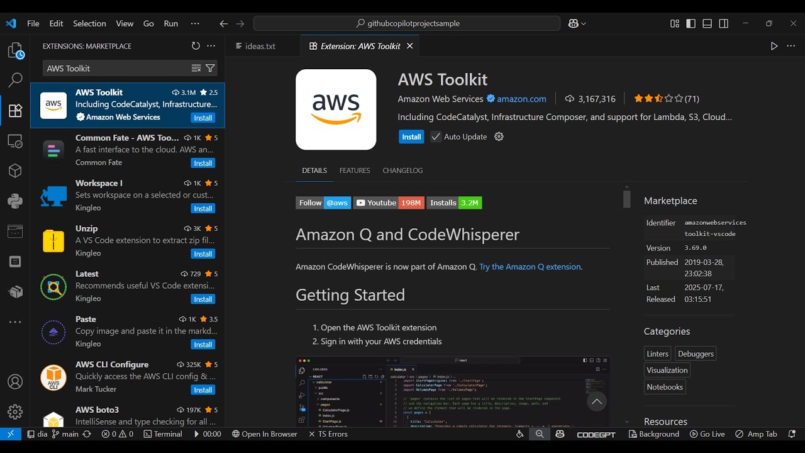Viewport: 805px width, 453px height.
Task: Select the Visualization category
Action: point(667,370)
